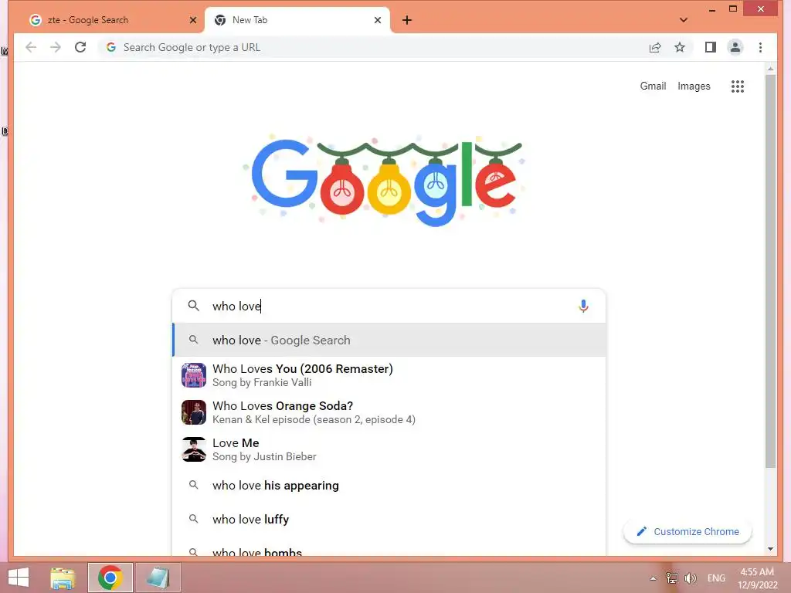791x593 pixels.
Task: Select 'who love luffy' suggestion
Action: [389, 520]
